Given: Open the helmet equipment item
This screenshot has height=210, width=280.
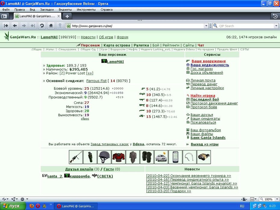Looking at the screenshot, I should (x=104, y=157).
